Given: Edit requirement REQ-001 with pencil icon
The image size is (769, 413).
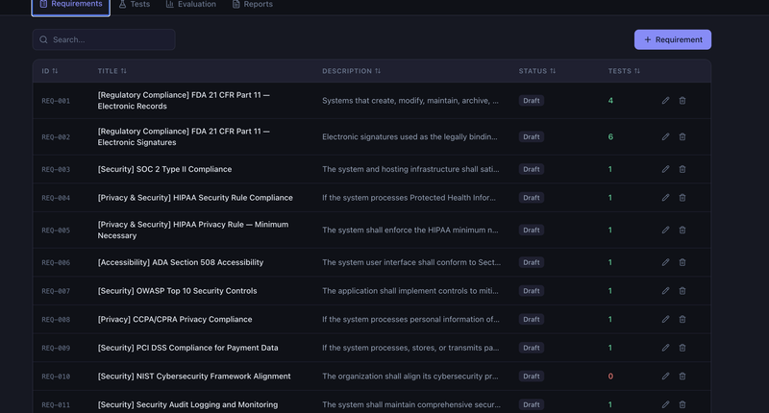Looking at the screenshot, I should [x=665, y=101].
